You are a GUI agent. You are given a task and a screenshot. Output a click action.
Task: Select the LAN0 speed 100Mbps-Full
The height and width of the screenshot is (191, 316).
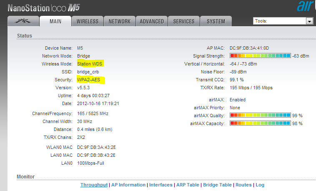click(x=91, y=163)
